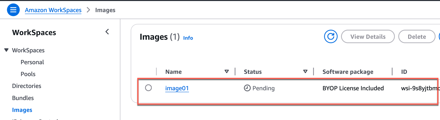This screenshot has height=120, width=440.
Task: Click the Delete button
Action: tap(417, 37)
